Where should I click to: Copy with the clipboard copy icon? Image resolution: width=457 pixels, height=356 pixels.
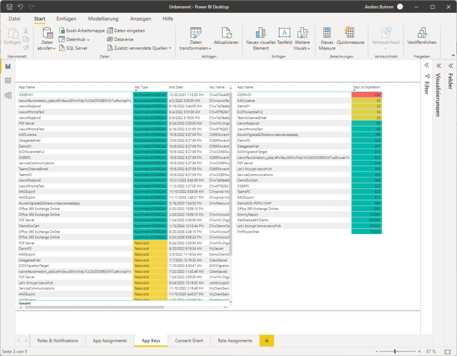[26, 39]
